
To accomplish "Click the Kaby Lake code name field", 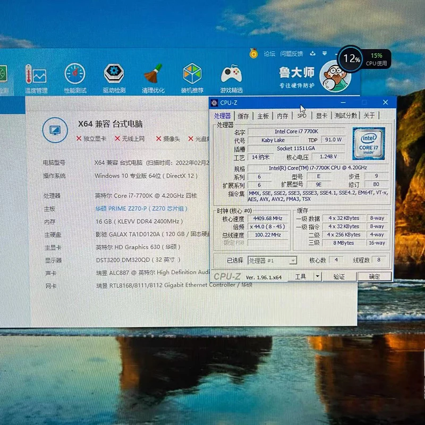I will 273,140.
